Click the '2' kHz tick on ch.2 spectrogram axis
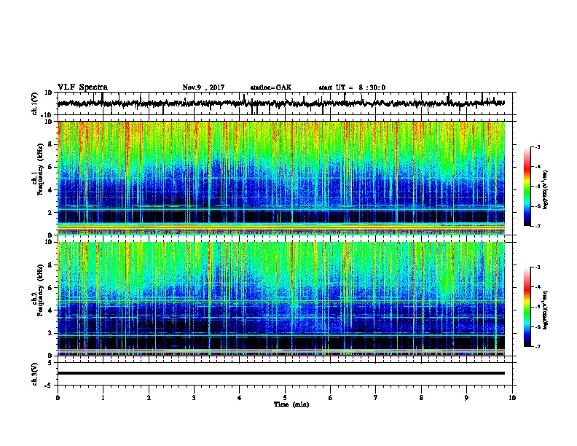The image size is (577, 446). point(50,333)
